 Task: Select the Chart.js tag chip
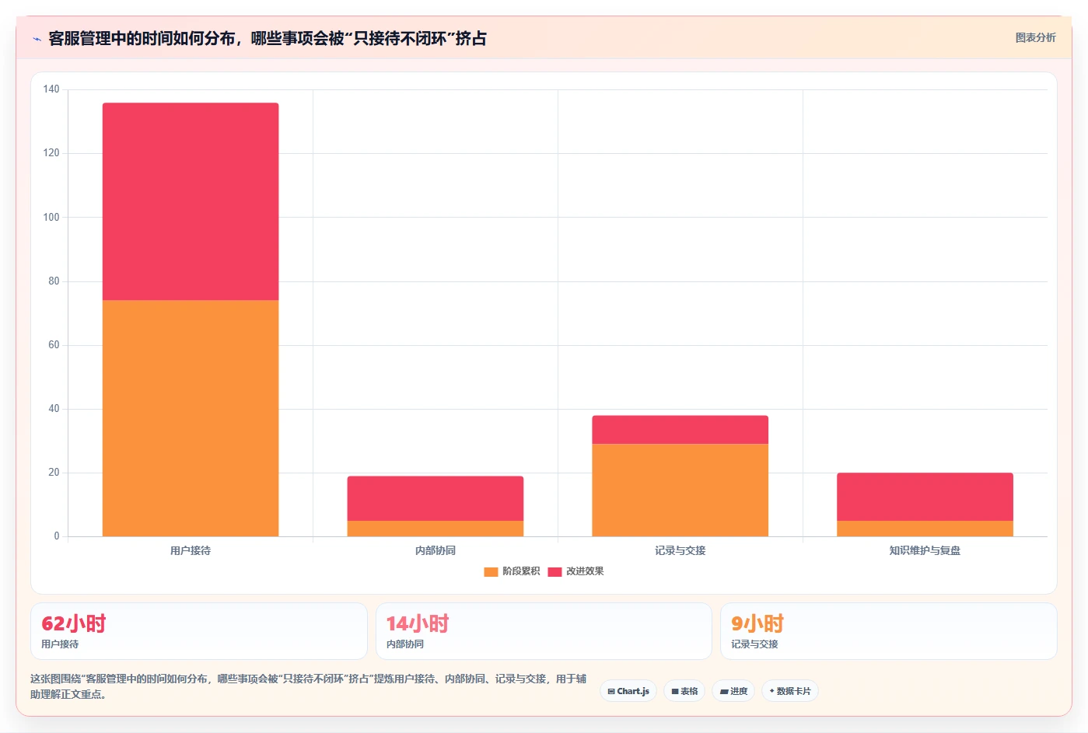pos(628,691)
